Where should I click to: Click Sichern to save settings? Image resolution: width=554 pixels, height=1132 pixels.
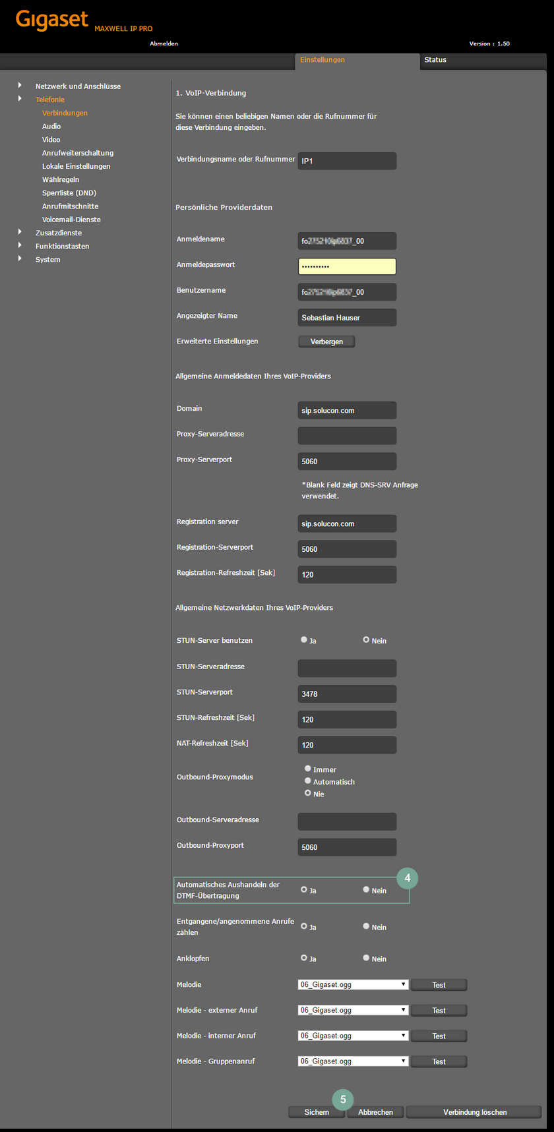point(317,1112)
